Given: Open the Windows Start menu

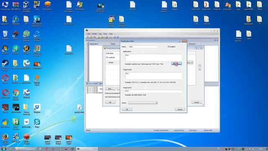Looking at the screenshot, I should pos(4,148).
